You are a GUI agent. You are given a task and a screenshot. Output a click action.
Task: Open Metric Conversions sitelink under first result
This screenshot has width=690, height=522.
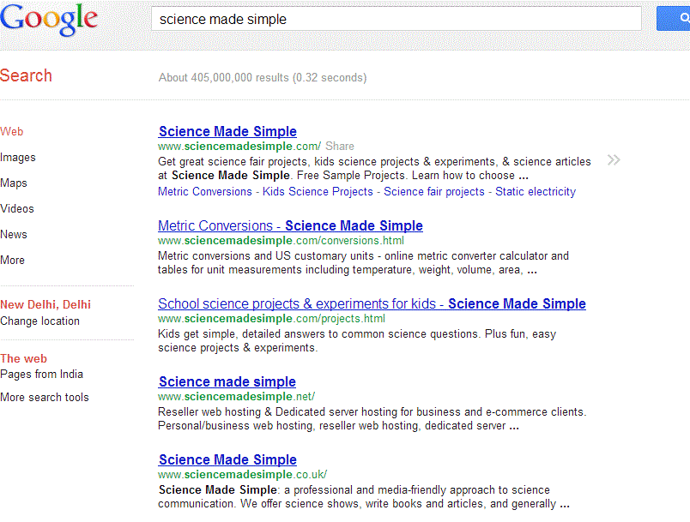[205, 192]
